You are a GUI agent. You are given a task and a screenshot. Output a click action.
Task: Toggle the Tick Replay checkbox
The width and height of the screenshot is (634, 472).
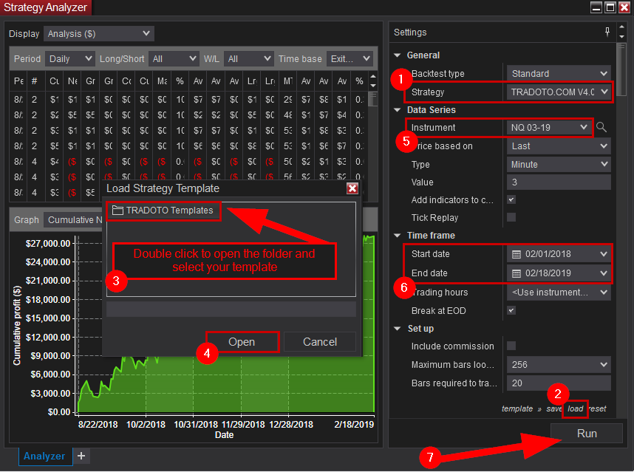pyautogui.click(x=511, y=218)
